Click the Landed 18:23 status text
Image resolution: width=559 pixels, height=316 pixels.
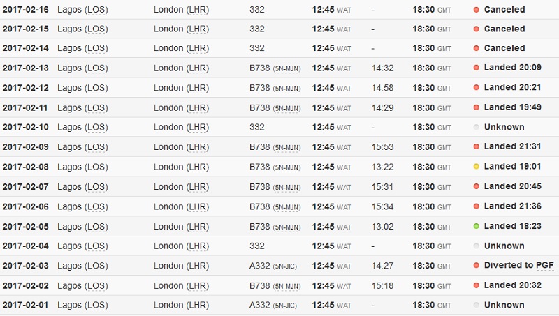click(x=512, y=226)
